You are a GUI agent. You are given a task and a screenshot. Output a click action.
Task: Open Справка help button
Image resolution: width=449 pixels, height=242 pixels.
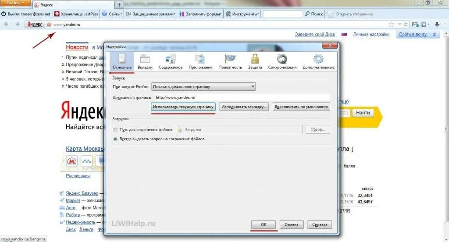320,224
